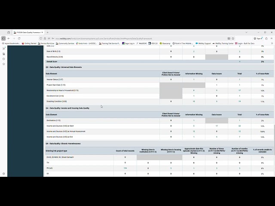This screenshot has height=206, width=275.
Task: Click Q5 Chronic Homelessness section heading
Action: [x=63, y=143]
